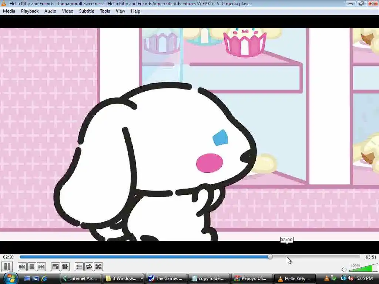This screenshot has height=284, width=379.
Task: Show the playlist
Action: 79,267
